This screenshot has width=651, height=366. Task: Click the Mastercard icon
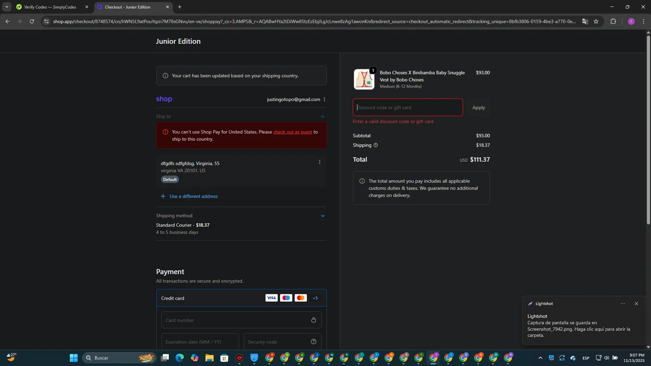click(301, 298)
